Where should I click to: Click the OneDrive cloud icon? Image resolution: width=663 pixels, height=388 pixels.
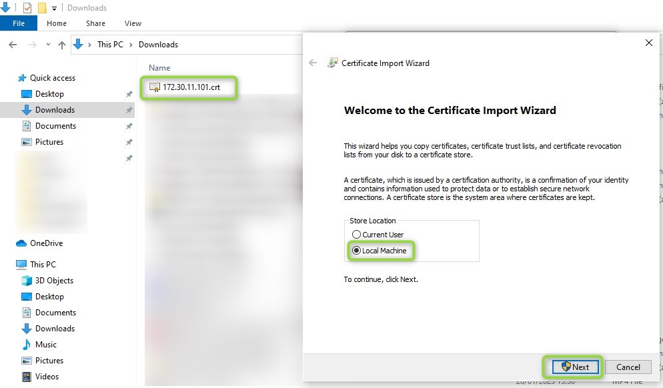pos(21,243)
